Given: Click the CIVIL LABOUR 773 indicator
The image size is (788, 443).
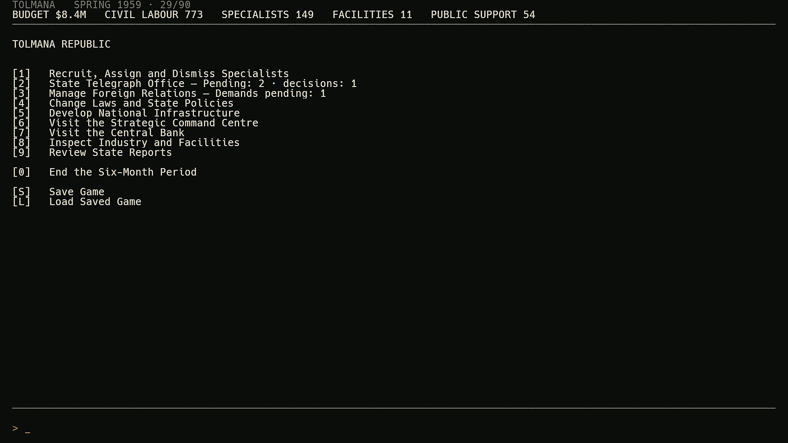Looking at the screenshot, I should tap(153, 15).
